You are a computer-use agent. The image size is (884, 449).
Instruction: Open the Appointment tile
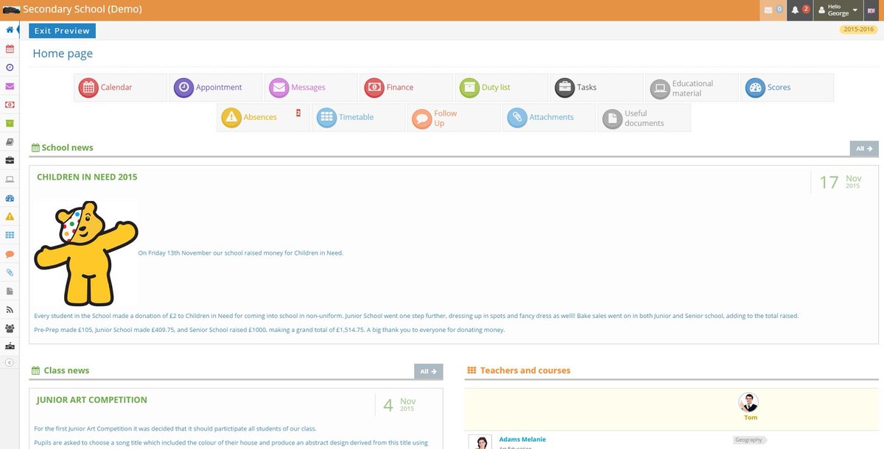coord(215,88)
